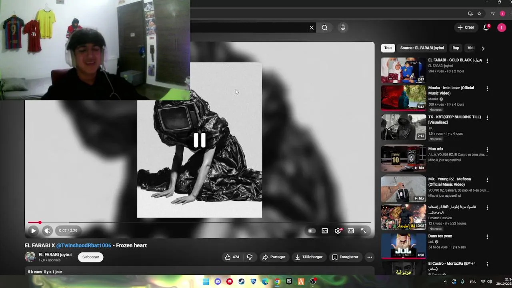Select Source : EL FARABI joyboi chip
Screen dimensions: 512x288
[x=422, y=48]
